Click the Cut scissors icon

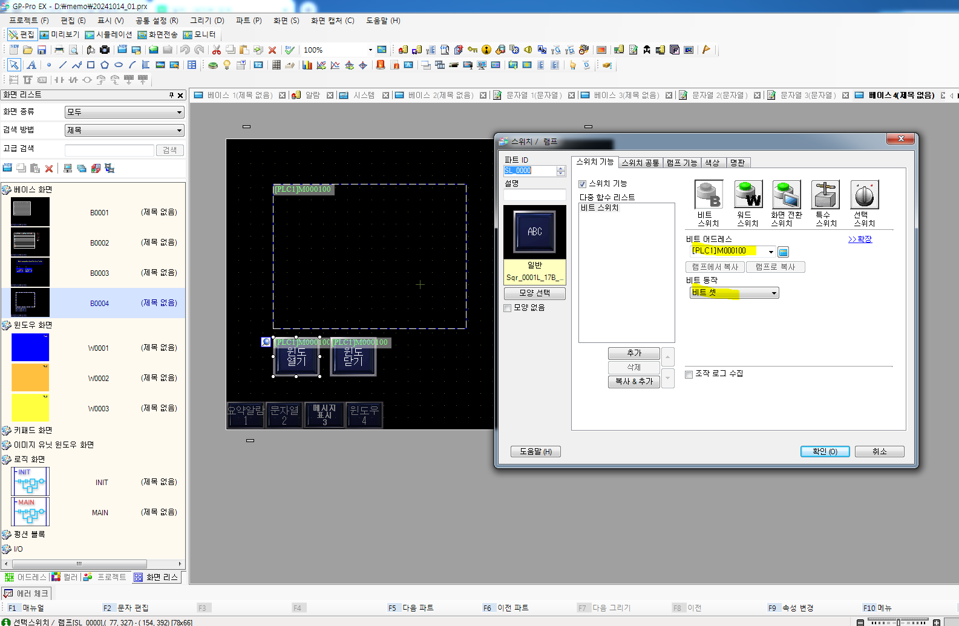216,50
